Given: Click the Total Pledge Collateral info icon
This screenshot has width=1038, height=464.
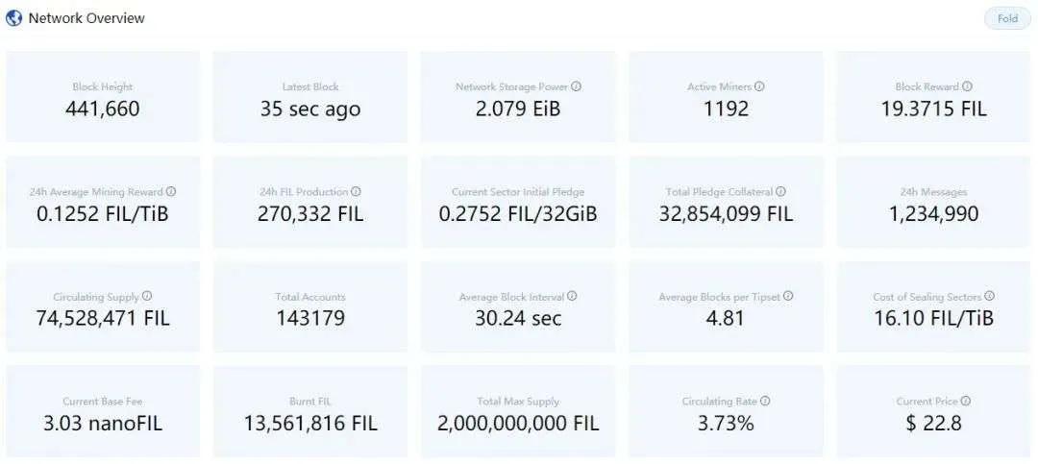Looking at the screenshot, I should click(x=781, y=192).
